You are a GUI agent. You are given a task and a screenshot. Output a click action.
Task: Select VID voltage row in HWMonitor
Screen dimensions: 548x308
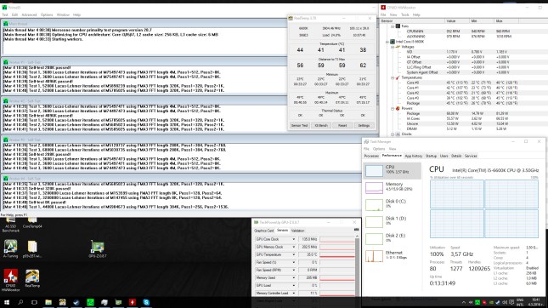[x=463, y=52]
